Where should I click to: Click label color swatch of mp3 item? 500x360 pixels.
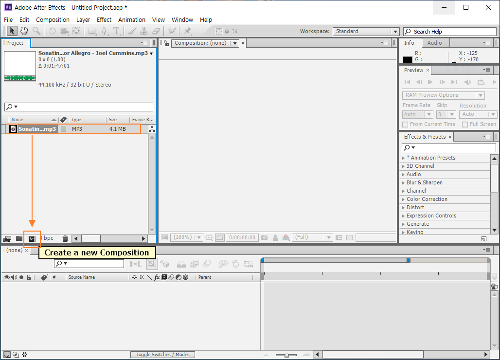click(x=63, y=129)
